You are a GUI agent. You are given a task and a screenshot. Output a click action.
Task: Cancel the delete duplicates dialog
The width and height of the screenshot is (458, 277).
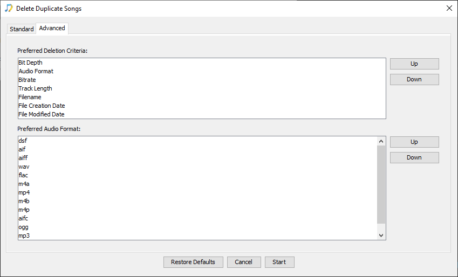244,262
